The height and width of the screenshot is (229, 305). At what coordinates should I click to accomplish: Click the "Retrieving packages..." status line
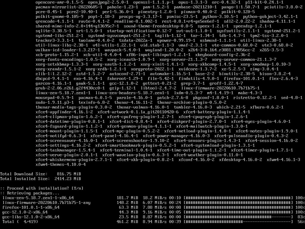click(29, 193)
